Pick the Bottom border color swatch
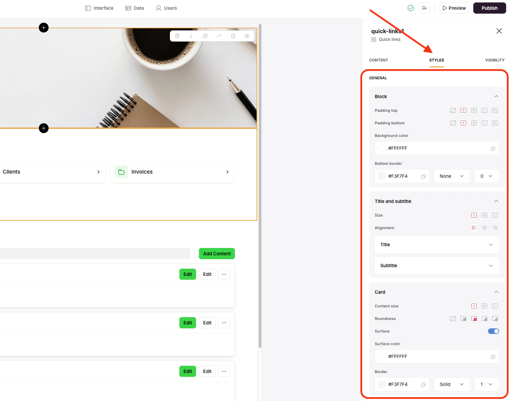This screenshot has width=510, height=401. [382, 176]
